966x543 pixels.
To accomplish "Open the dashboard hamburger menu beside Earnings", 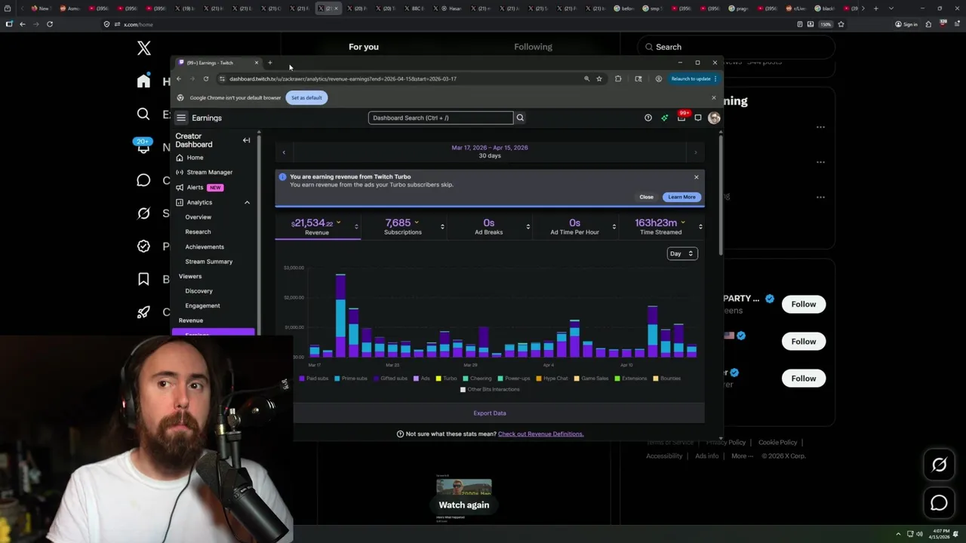I will 181,118.
